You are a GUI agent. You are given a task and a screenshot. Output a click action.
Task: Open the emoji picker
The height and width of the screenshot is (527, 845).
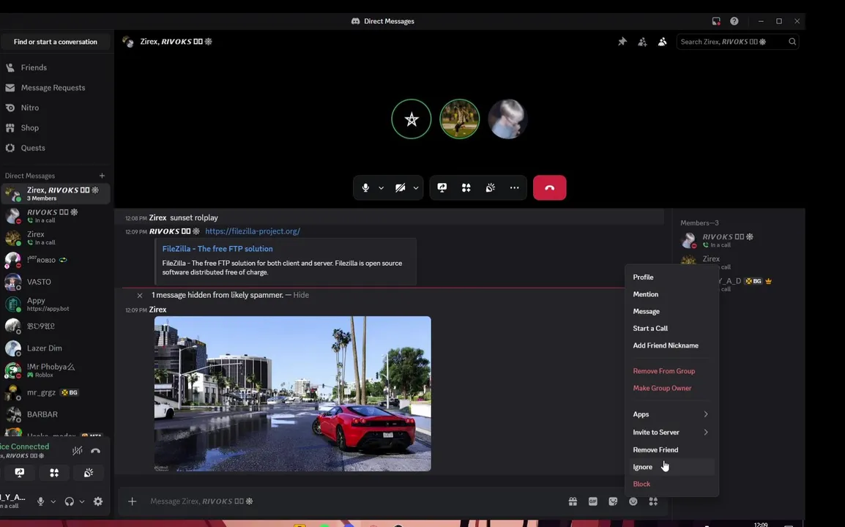[633, 501]
